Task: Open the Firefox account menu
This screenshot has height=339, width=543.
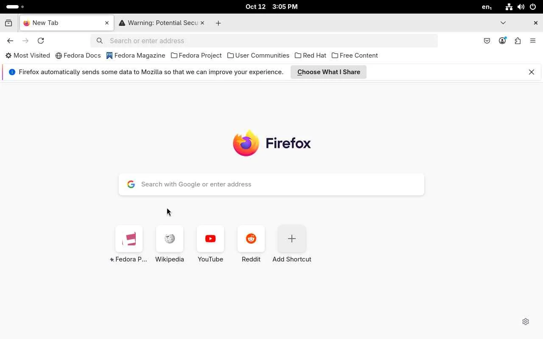Action: pos(502,41)
